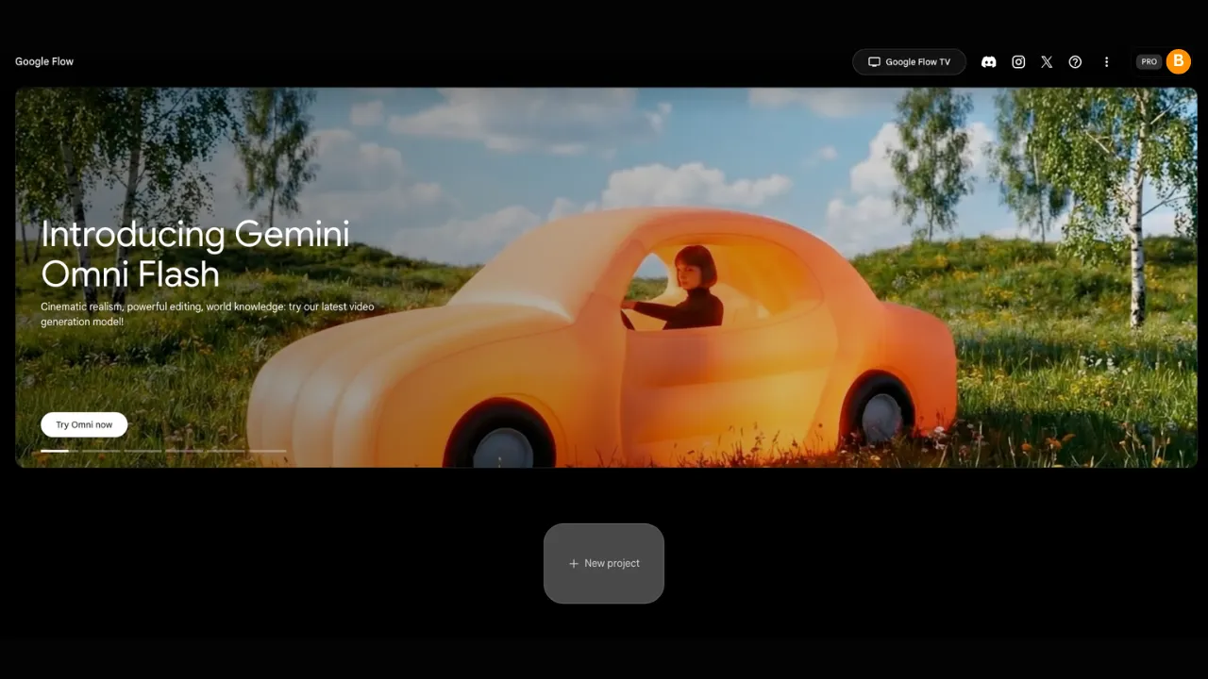Click the orange B profile avatar

pyautogui.click(x=1178, y=61)
